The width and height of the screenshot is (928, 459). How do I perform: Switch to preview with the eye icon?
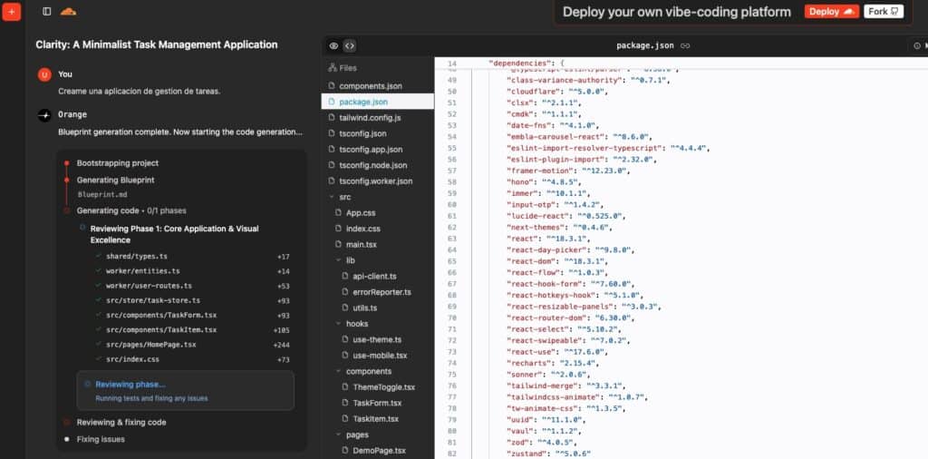click(333, 45)
